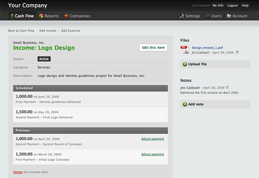Go to Settings in navigation
259x178 pixels.
click(190, 16)
